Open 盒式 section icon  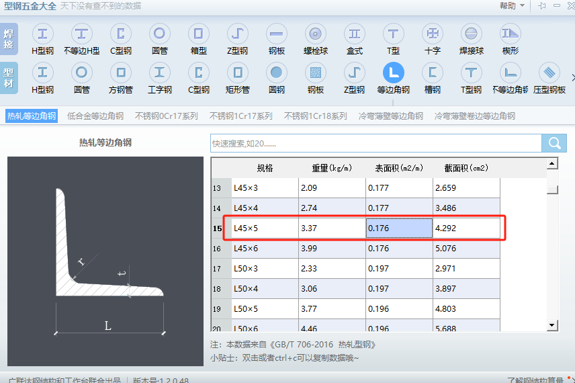(354, 34)
